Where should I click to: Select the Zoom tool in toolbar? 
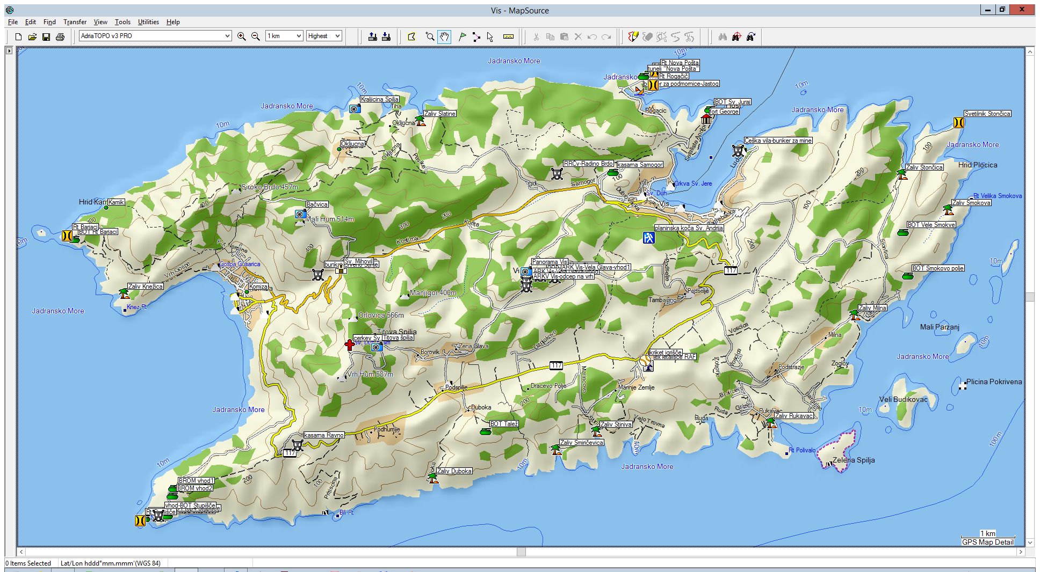click(430, 36)
